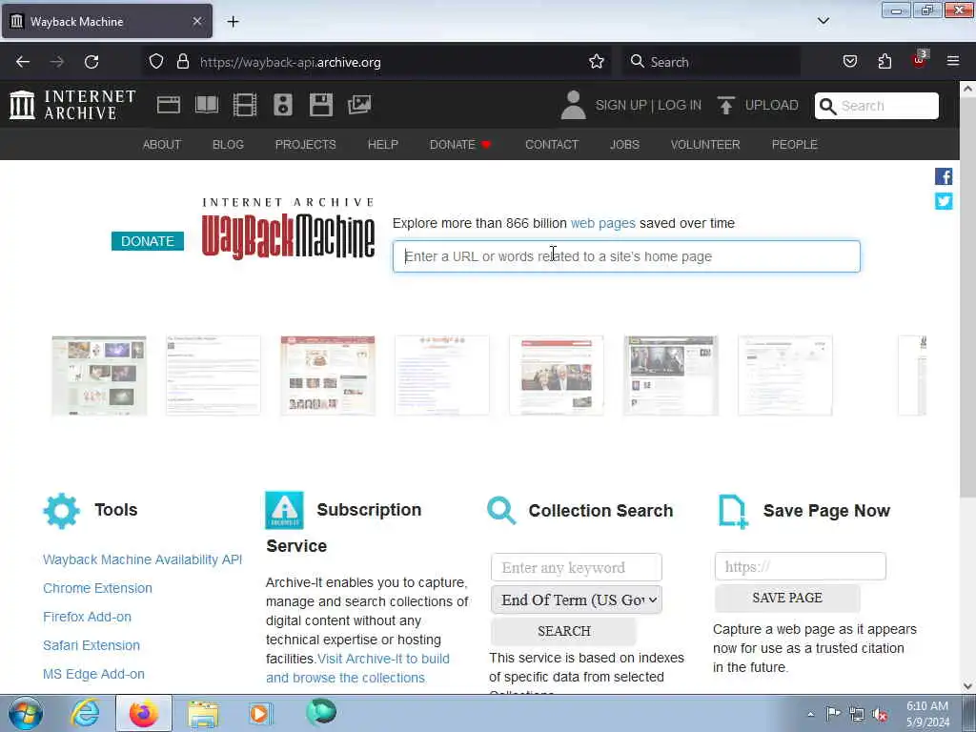Open the 'web pages' link
The image size is (976, 732).
click(x=603, y=223)
